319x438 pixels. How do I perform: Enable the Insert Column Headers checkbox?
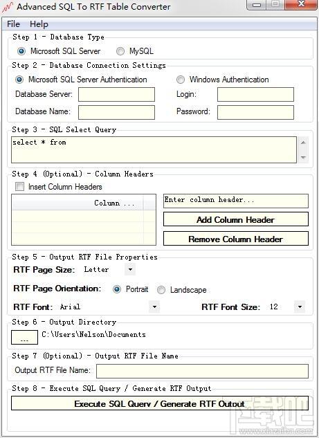(x=20, y=186)
